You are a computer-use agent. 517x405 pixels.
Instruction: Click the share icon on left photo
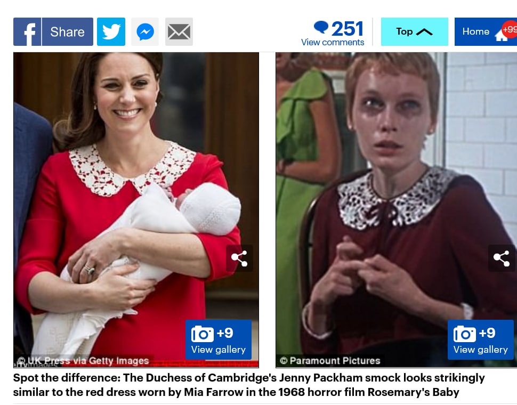point(239,258)
